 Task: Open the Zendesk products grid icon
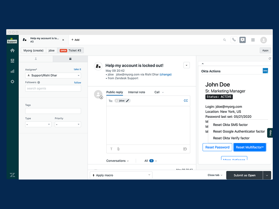253,40
